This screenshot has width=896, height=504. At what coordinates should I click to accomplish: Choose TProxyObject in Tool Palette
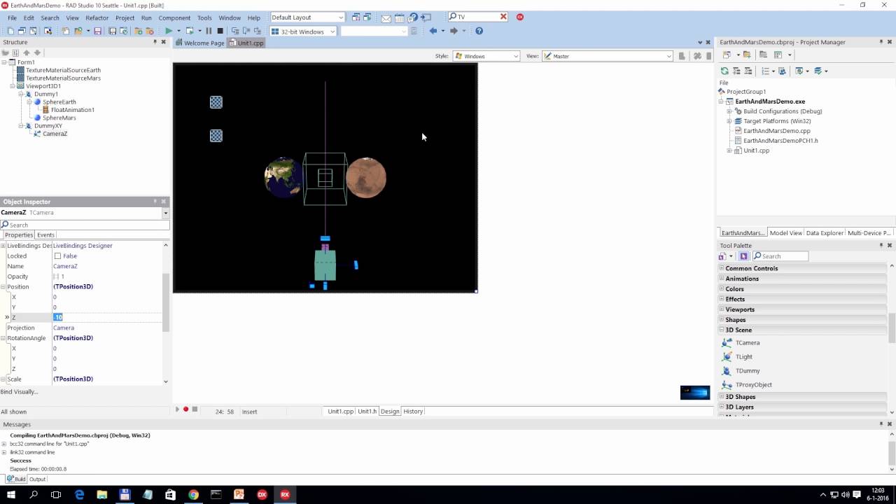coord(753,385)
